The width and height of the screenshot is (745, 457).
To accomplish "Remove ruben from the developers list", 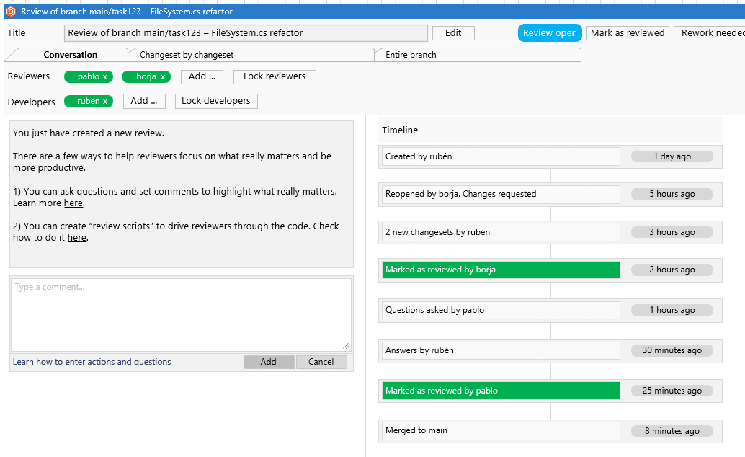I will click(106, 101).
